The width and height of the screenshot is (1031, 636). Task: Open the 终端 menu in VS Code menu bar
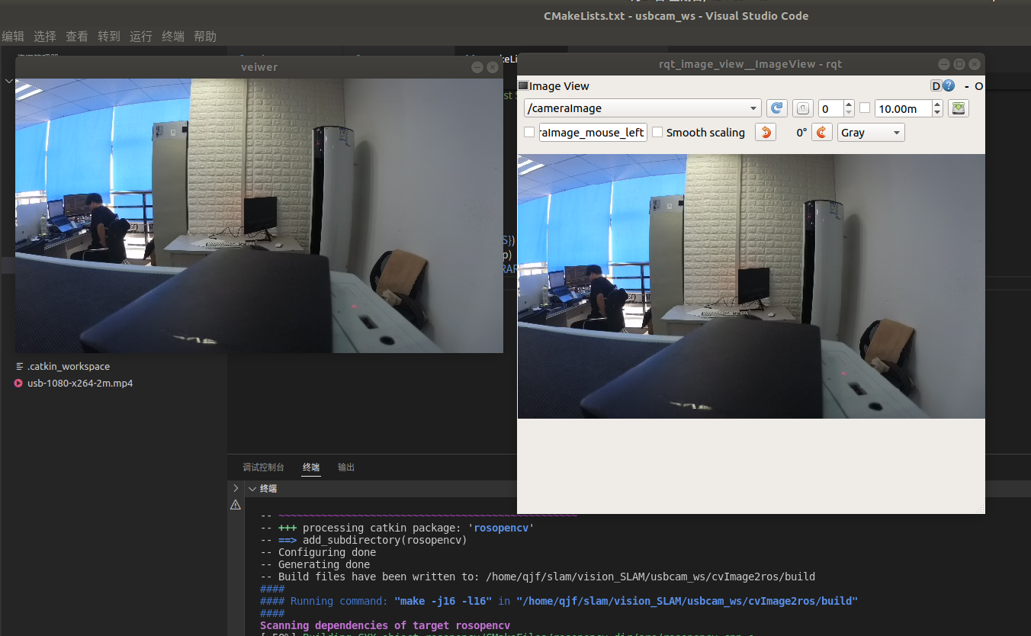coord(173,37)
